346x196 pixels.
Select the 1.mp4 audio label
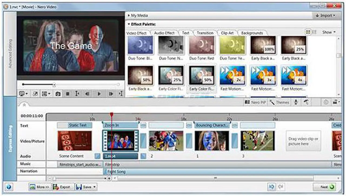pos(120,156)
